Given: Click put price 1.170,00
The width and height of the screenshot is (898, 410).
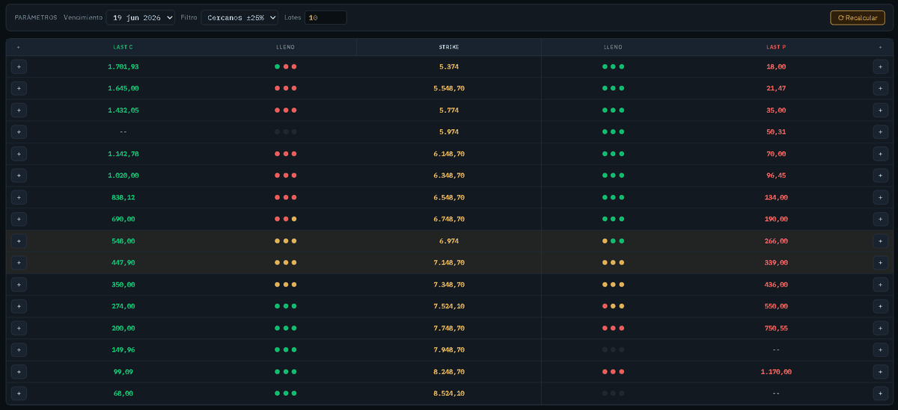Looking at the screenshot, I should 776,371.
